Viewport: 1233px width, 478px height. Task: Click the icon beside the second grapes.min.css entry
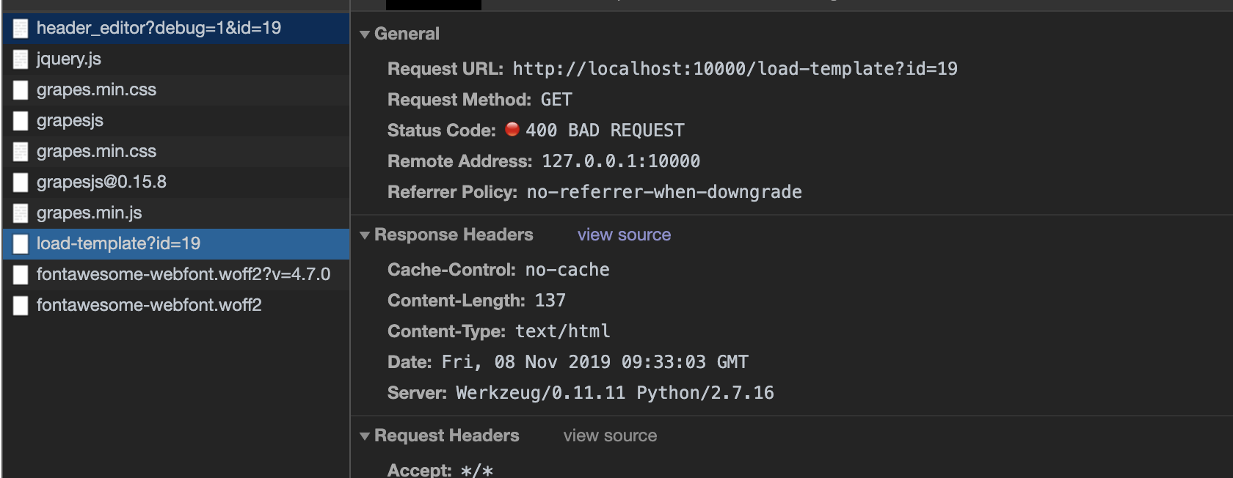(20, 152)
